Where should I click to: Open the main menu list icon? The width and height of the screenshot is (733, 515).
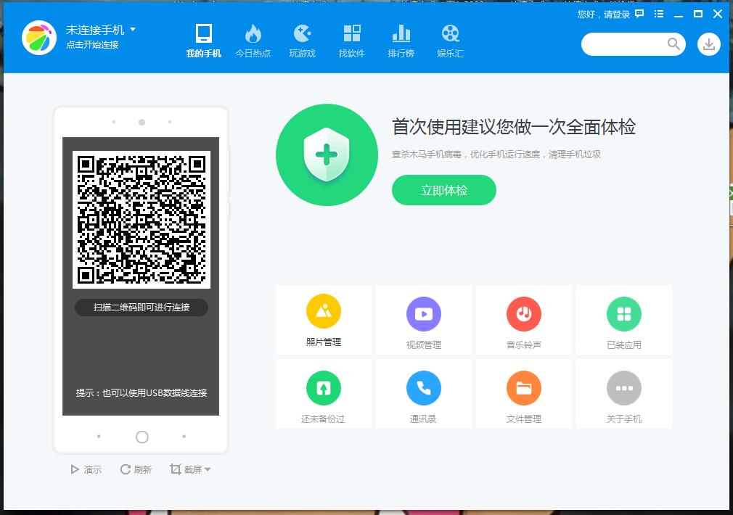pyautogui.click(x=659, y=14)
